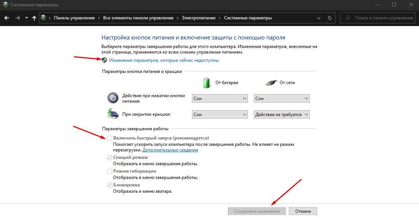Open Все элементы панели управления breadcrumb
This screenshot has width=419, height=218.
pyautogui.click(x=138, y=18)
